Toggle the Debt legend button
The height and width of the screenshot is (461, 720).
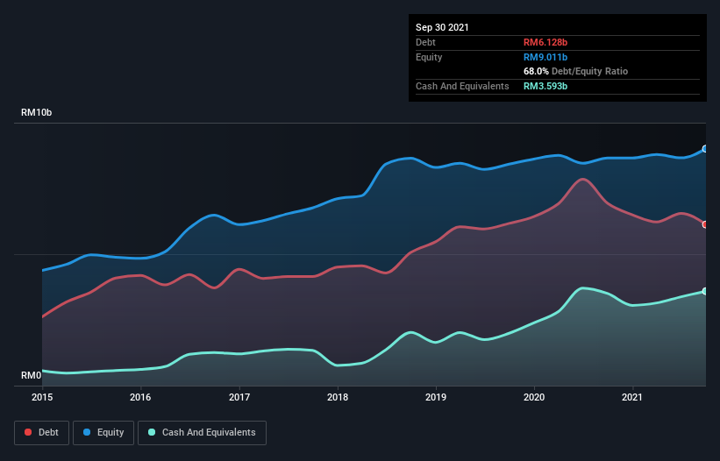coord(42,433)
